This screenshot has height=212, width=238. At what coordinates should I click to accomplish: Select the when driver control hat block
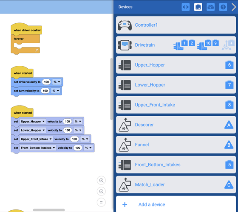coord(26,29)
